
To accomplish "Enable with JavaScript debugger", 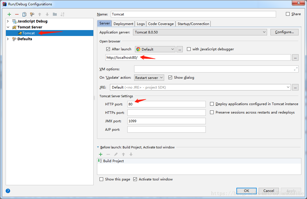I will (189, 49).
